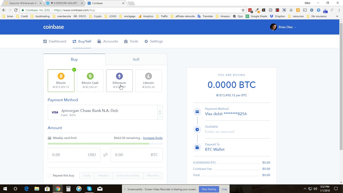Go to the Dashboard navigation item
Viewport: 343px width, 193px height.
[55, 41]
